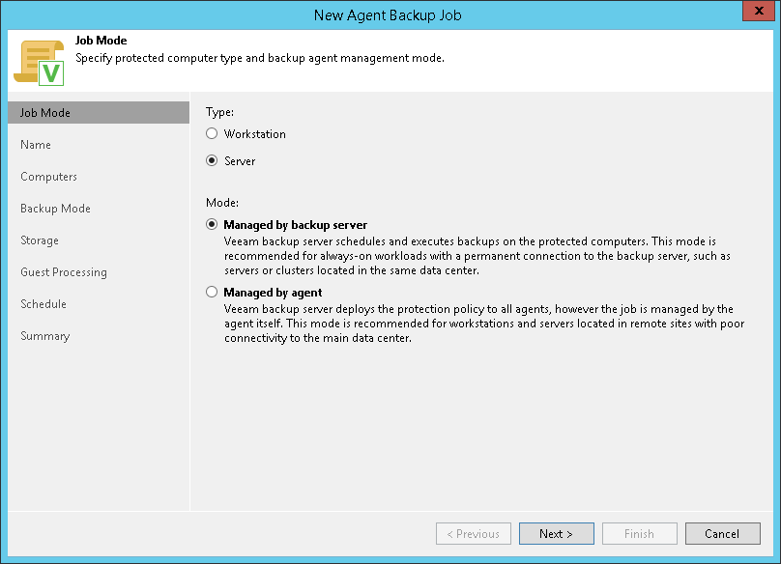Open the Summary step

45,336
